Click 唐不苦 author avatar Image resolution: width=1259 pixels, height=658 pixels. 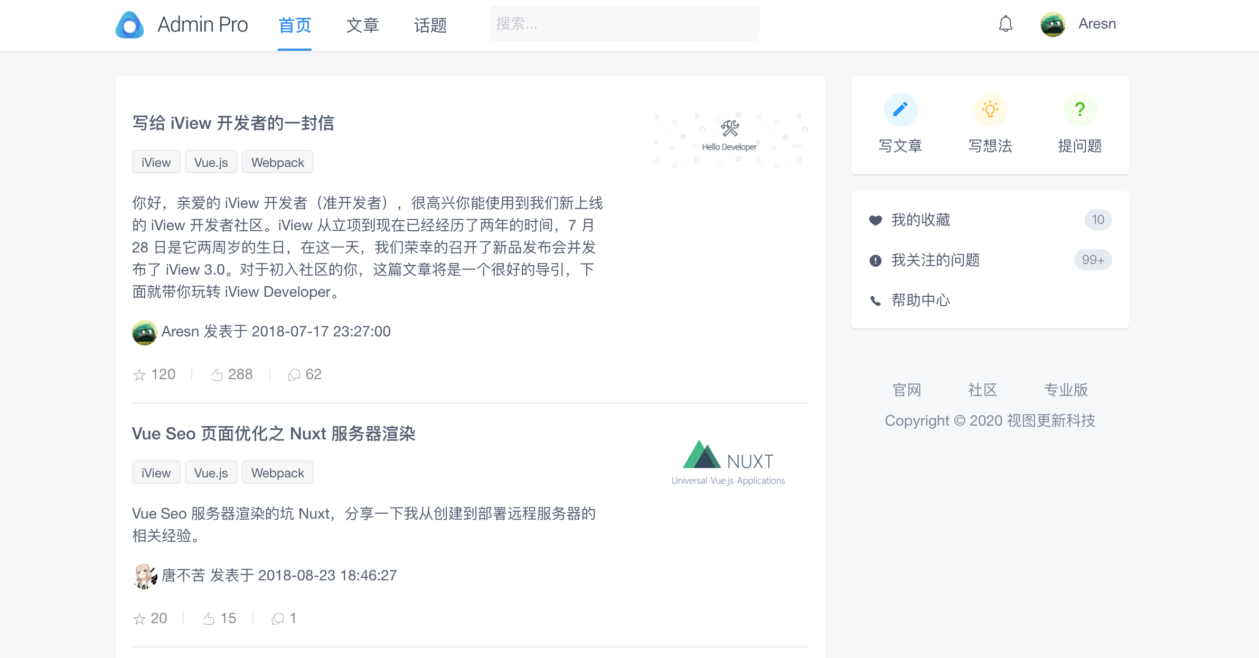click(x=144, y=576)
